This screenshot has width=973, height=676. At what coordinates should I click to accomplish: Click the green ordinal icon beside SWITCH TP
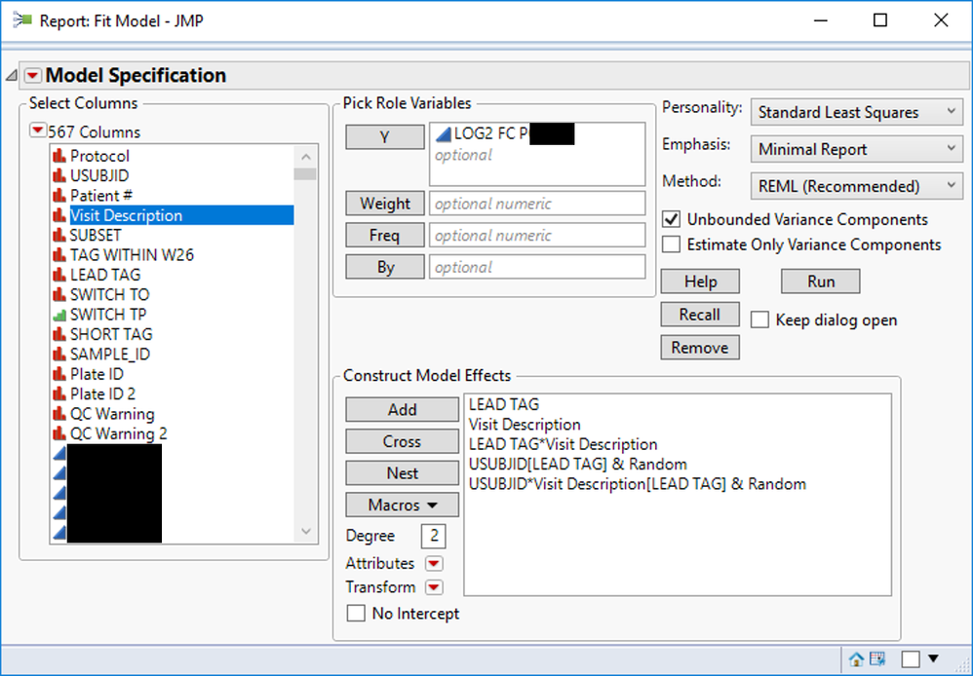[58, 315]
